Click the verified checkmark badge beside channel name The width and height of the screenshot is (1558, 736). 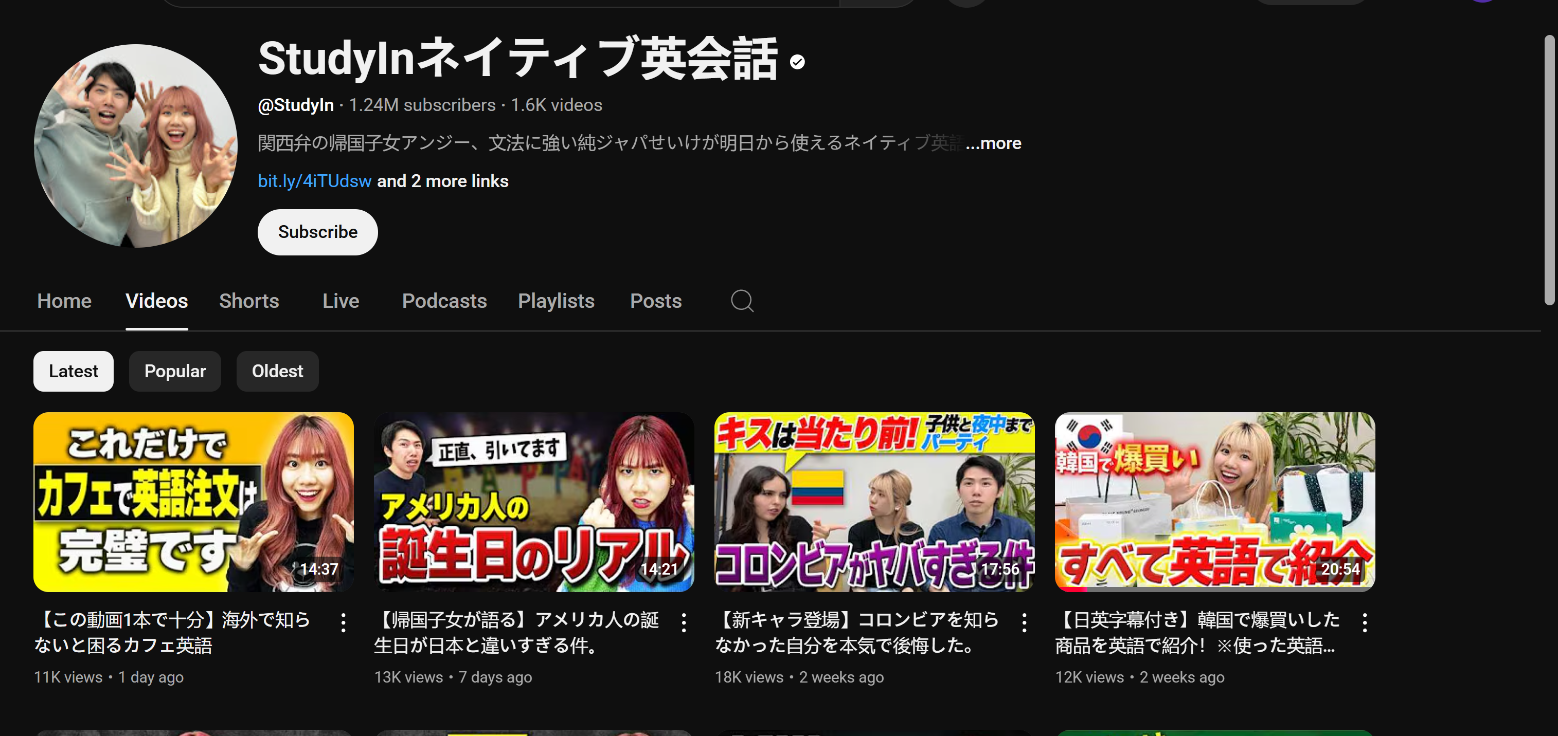[797, 62]
